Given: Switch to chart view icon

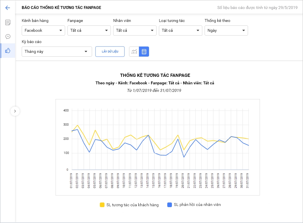Looking at the screenshot, I should 134,52.
